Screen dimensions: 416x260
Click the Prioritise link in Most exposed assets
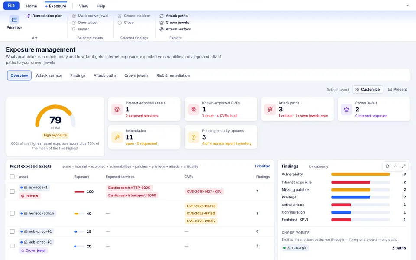(263, 166)
